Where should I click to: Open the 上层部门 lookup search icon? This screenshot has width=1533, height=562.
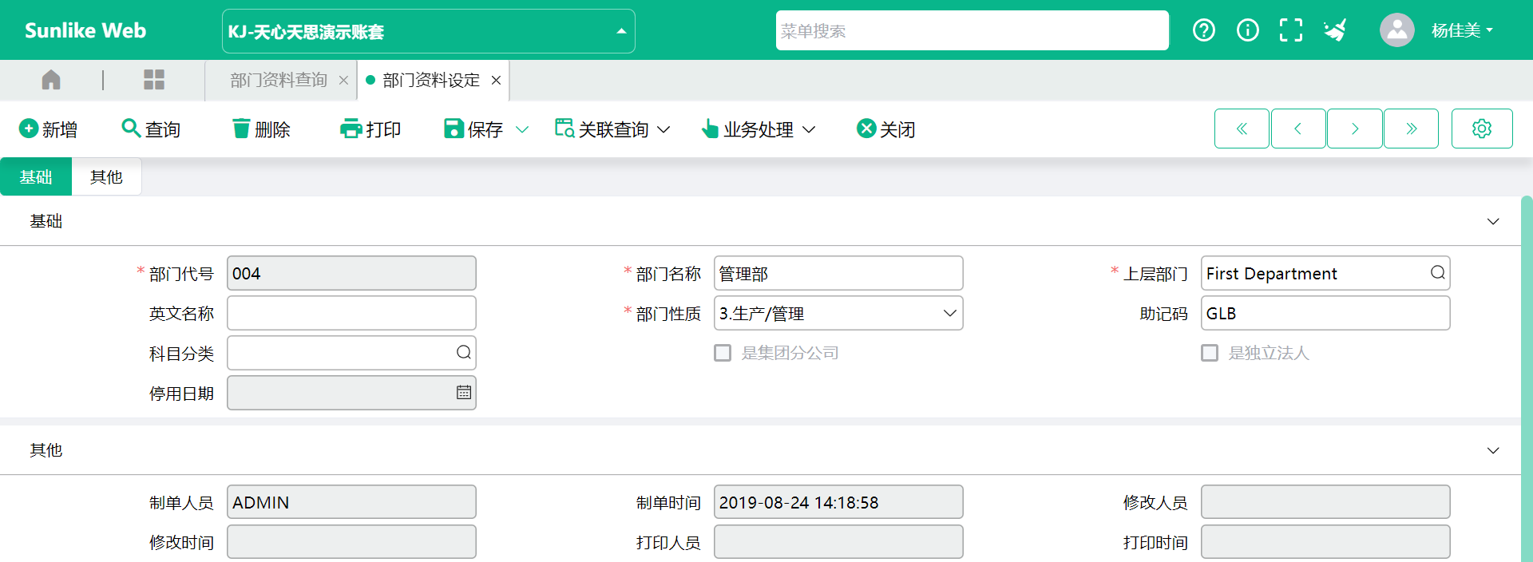click(1438, 273)
